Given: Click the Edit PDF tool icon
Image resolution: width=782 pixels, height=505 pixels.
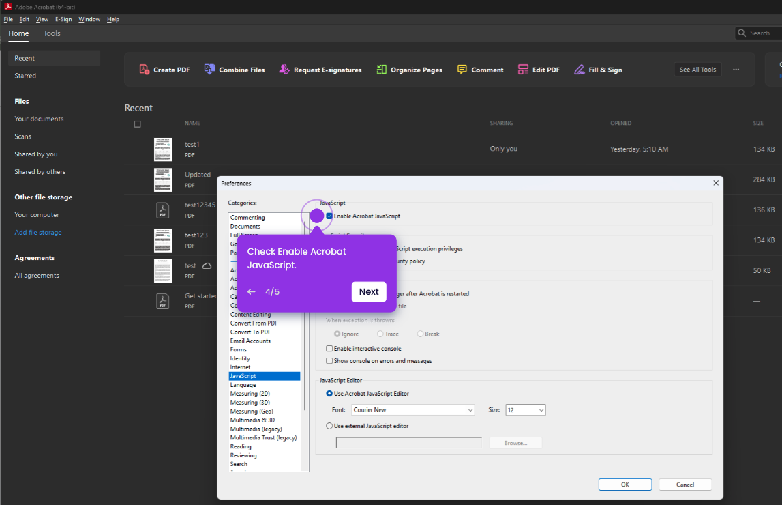Looking at the screenshot, I should pos(523,70).
